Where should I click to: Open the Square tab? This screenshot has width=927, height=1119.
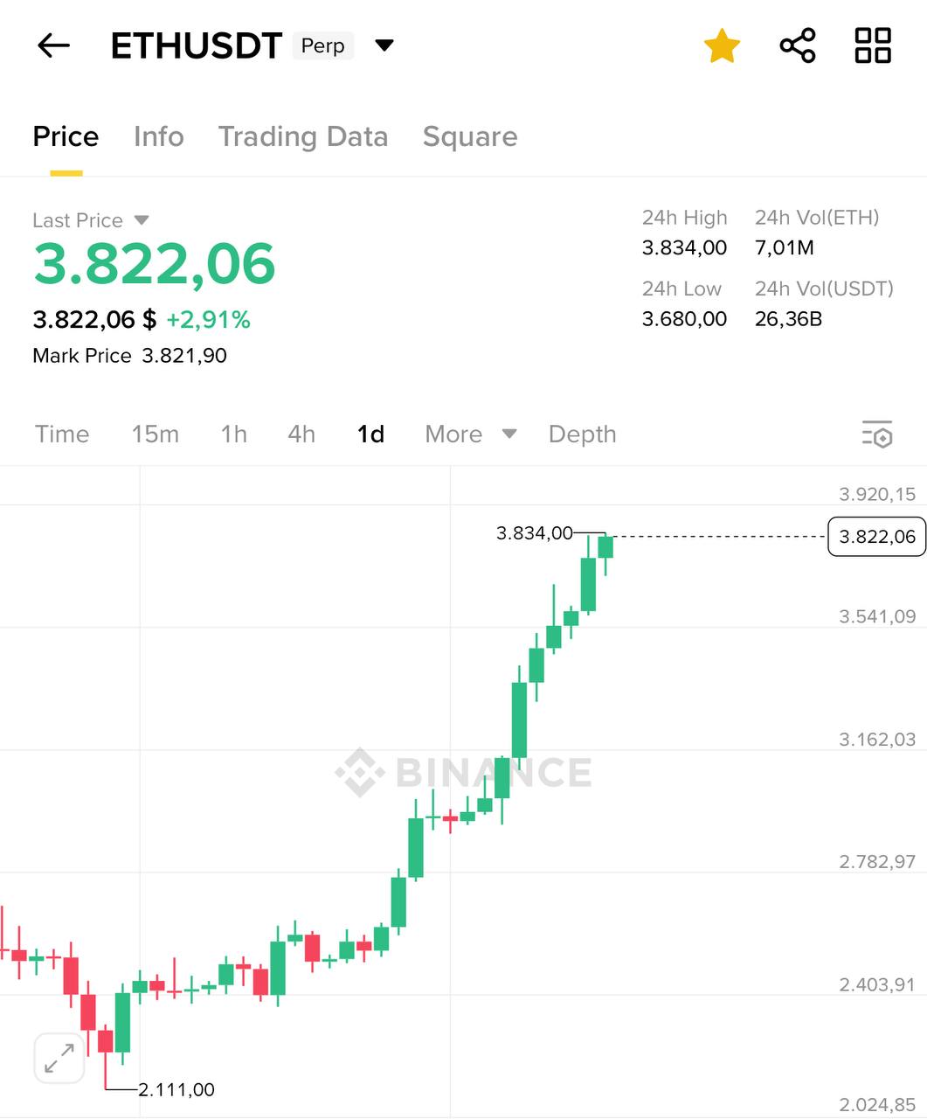click(470, 136)
